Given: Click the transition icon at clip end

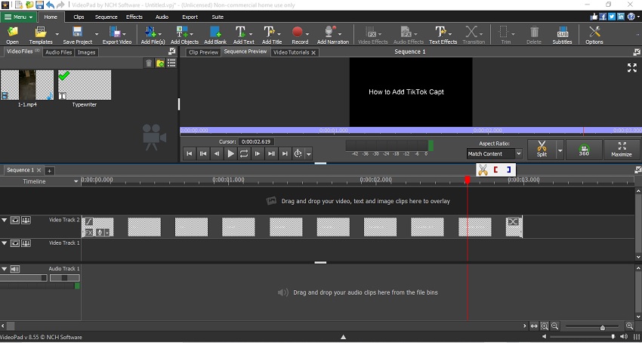Looking at the screenshot, I should click(x=513, y=221).
